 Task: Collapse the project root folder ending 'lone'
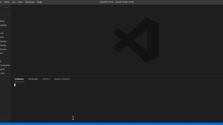2,21
